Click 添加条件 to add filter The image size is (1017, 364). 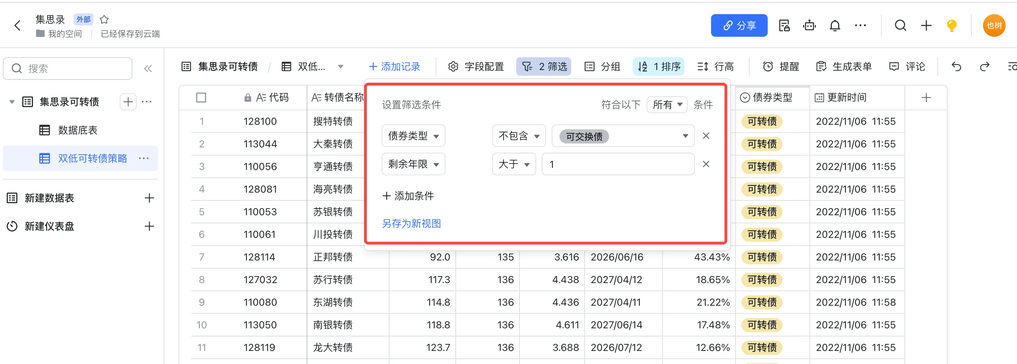(408, 196)
